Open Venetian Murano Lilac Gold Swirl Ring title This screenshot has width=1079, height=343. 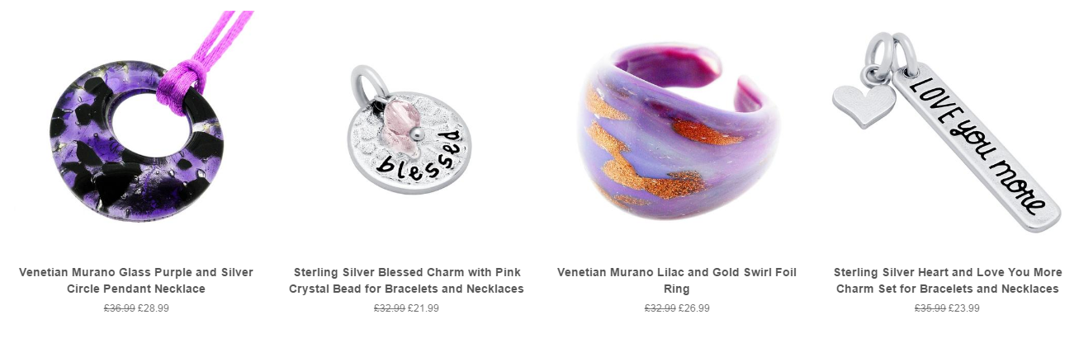click(676, 280)
